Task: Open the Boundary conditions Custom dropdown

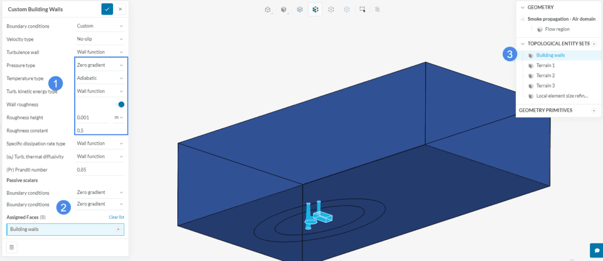Action: (100, 26)
